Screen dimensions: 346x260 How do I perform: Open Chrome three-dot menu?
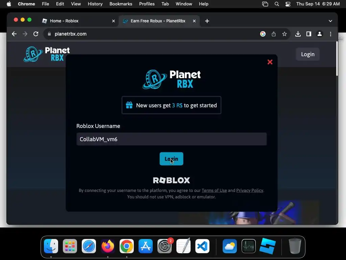pyautogui.click(x=330, y=34)
